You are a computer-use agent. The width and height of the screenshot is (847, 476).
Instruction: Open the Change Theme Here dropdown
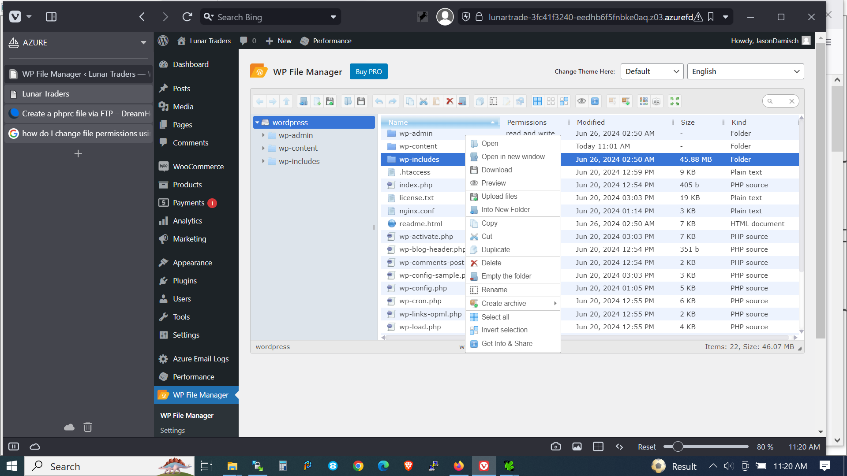(x=652, y=71)
